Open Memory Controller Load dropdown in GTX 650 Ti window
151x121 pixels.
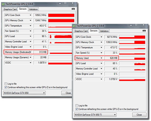102,69
